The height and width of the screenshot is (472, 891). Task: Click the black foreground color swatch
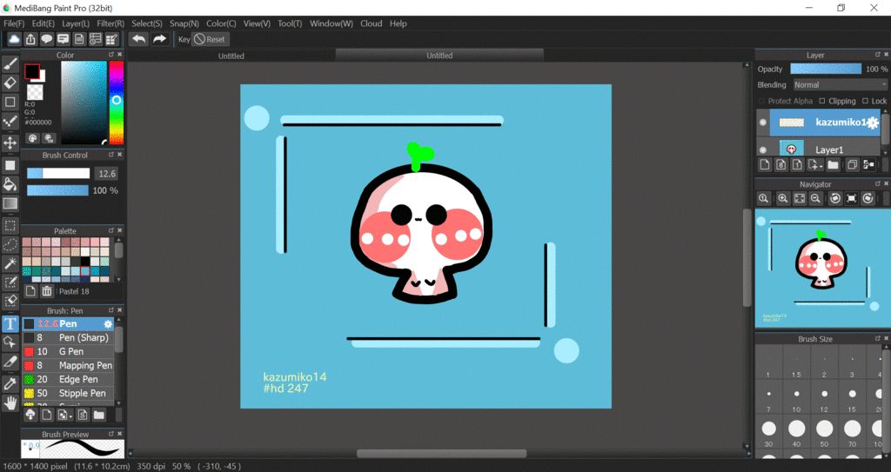pos(32,71)
